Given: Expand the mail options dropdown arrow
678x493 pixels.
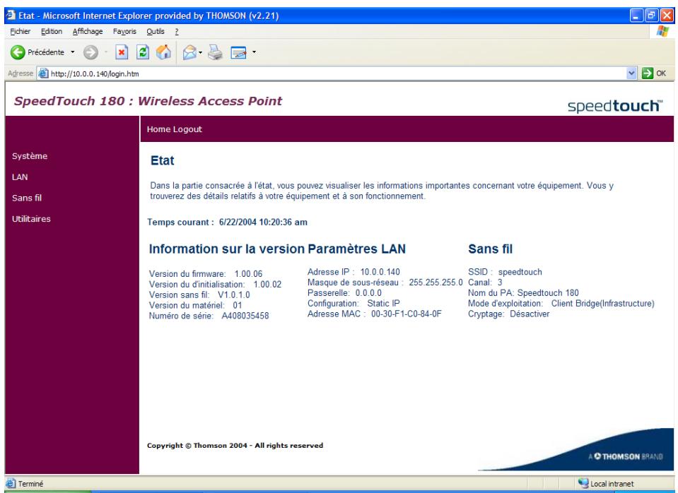Looking at the screenshot, I should click(x=200, y=53).
